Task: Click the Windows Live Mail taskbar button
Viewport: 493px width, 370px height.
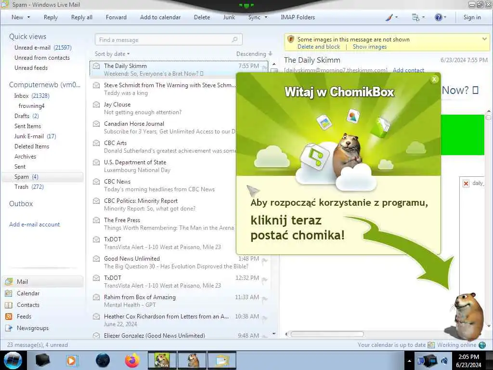Action: 221,360
